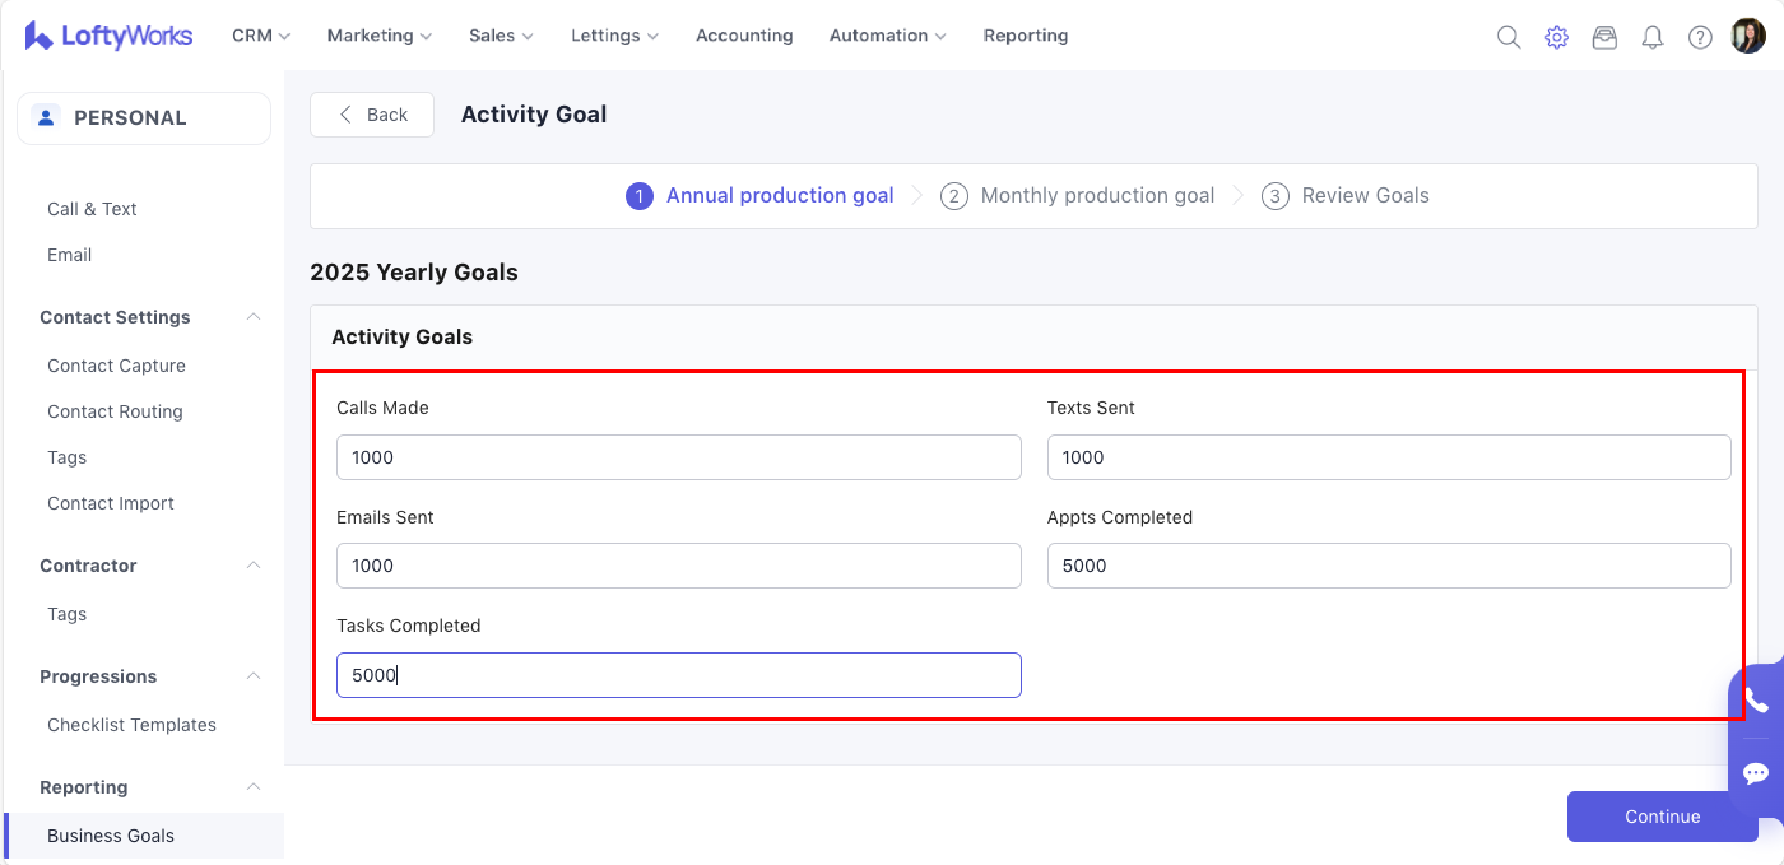Open settings gear icon in header
The height and width of the screenshot is (865, 1784).
(1556, 37)
